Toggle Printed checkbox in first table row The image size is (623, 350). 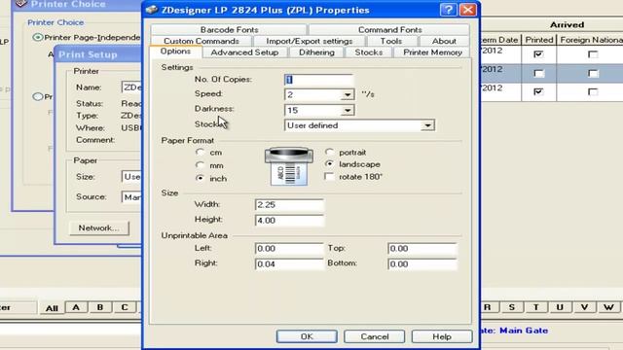click(x=538, y=54)
